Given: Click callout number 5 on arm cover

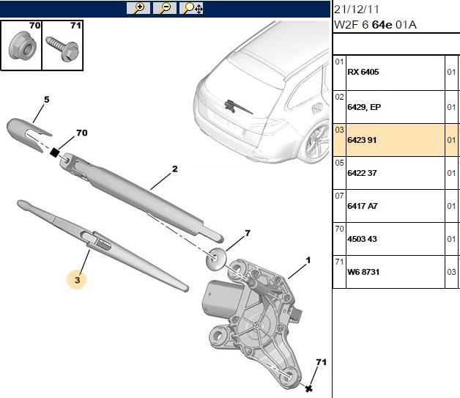Looking at the screenshot, I should point(46,100).
